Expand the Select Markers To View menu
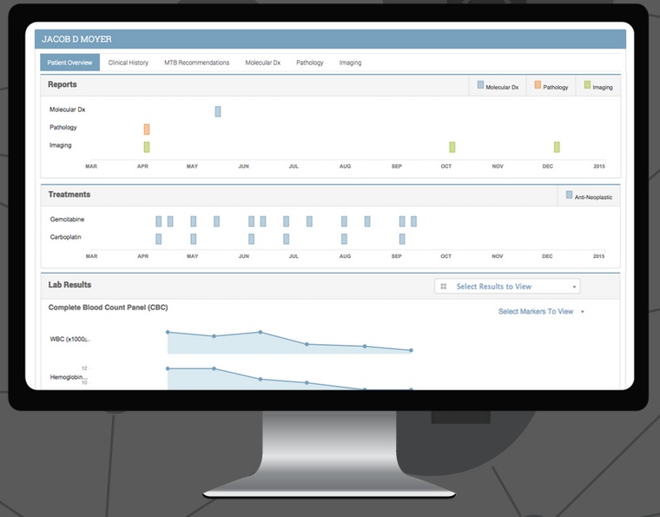 (541, 311)
